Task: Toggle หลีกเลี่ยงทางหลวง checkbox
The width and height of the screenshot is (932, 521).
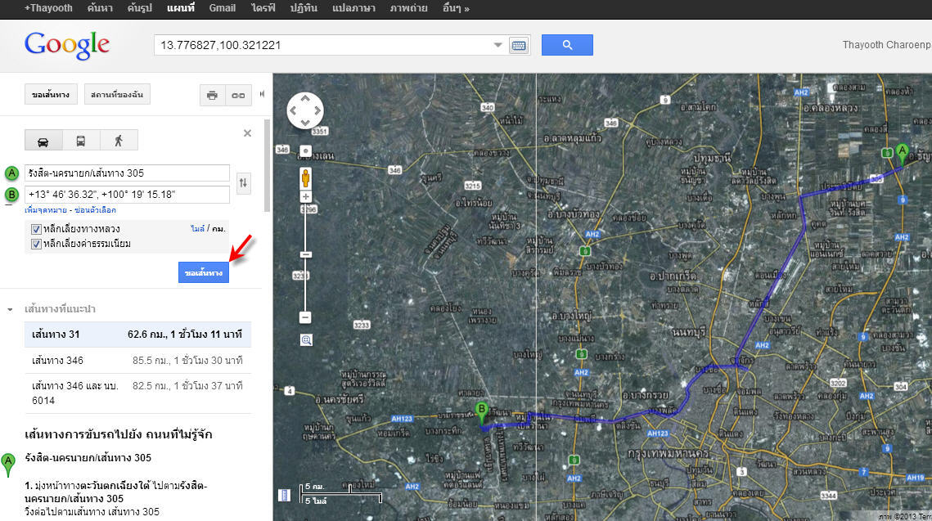Action: (x=36, y=229)
